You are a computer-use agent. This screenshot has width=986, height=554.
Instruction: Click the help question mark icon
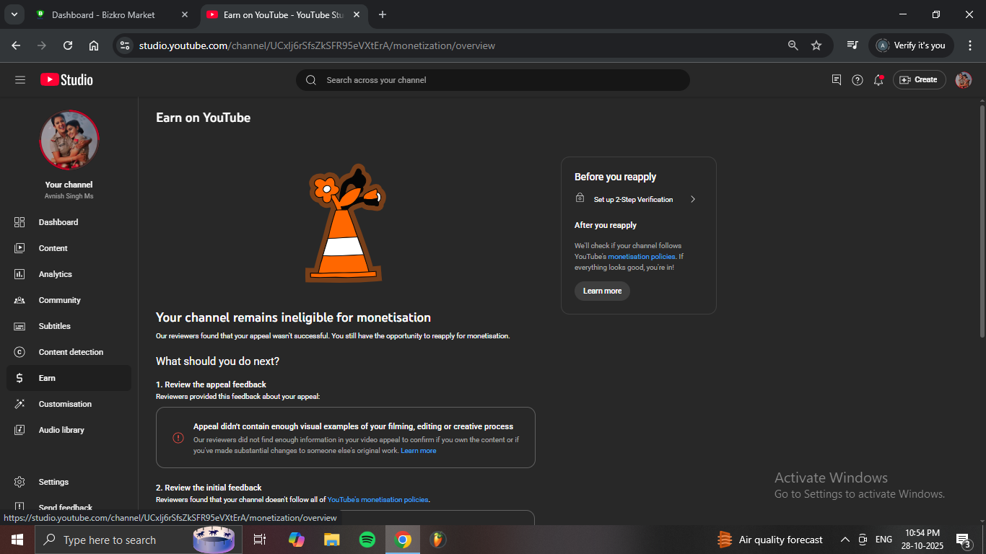[x=858, y=80]
